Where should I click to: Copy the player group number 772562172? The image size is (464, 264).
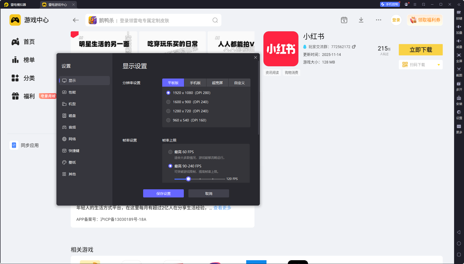click(354, 47)
